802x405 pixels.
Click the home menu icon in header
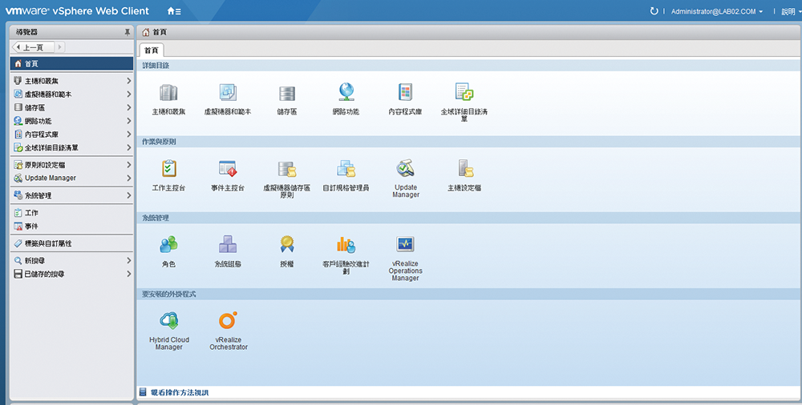click(x=174, y=10)
